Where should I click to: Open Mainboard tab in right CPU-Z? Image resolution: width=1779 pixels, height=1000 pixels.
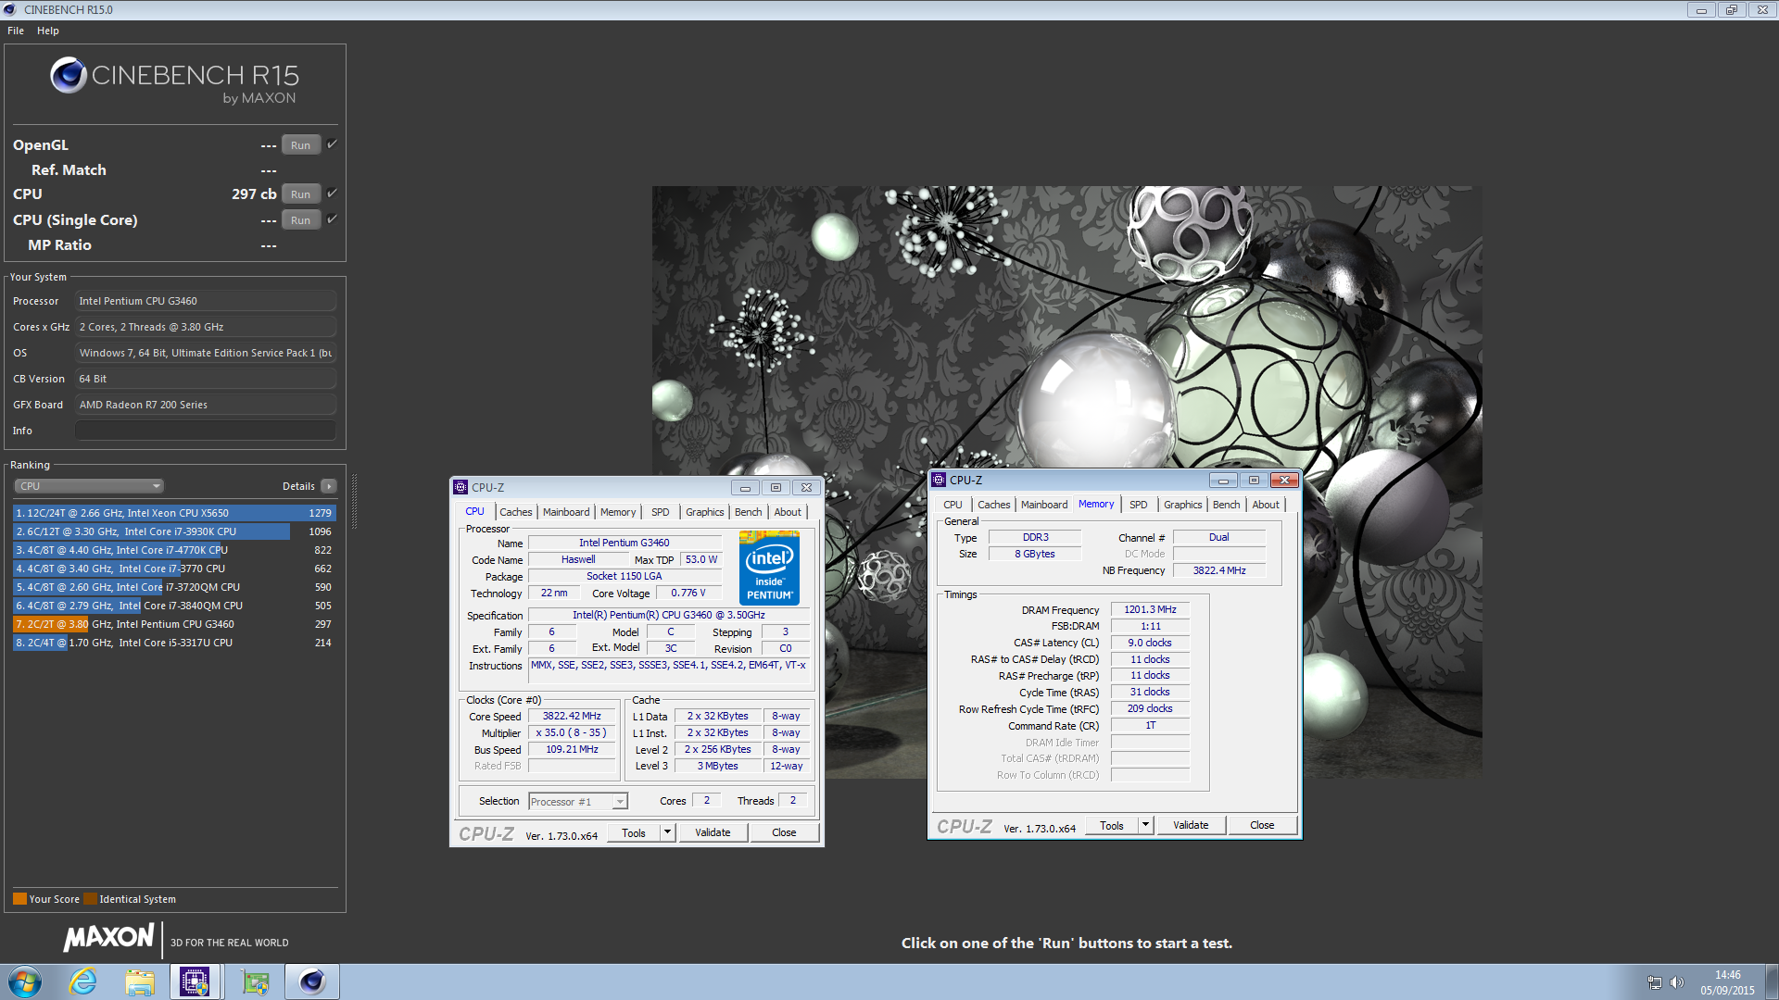coord(1044,505)
